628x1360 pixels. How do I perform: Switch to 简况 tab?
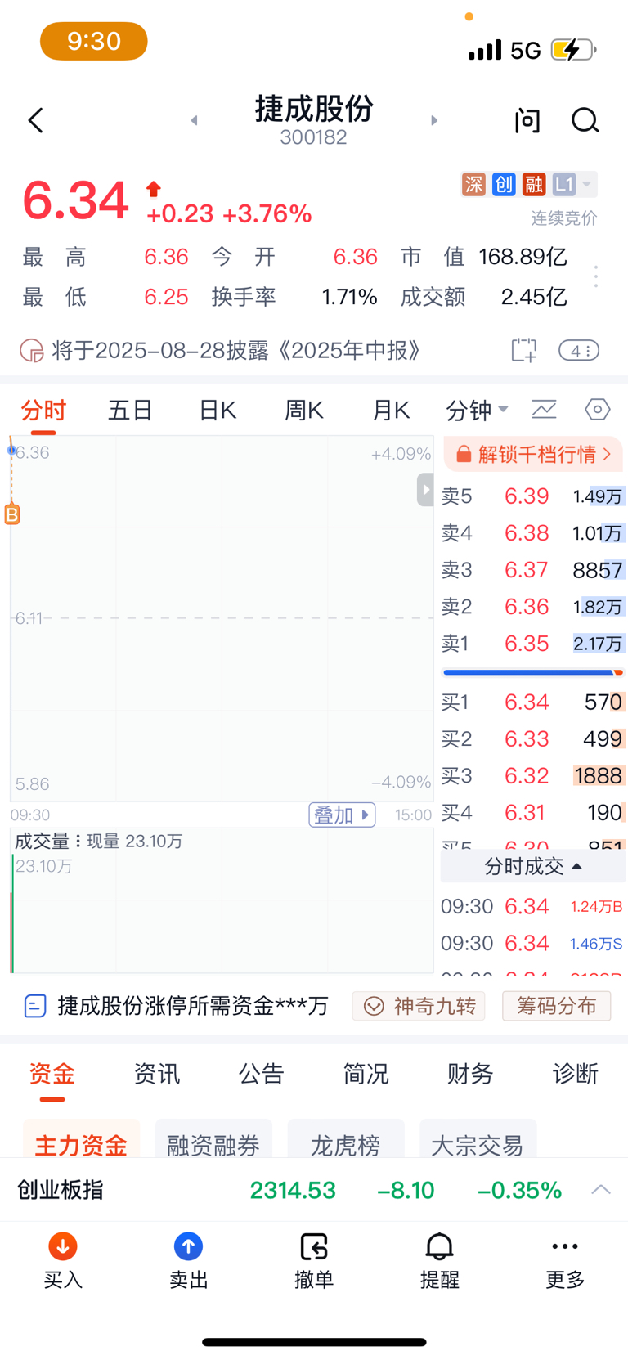(x=366, y=1074)
